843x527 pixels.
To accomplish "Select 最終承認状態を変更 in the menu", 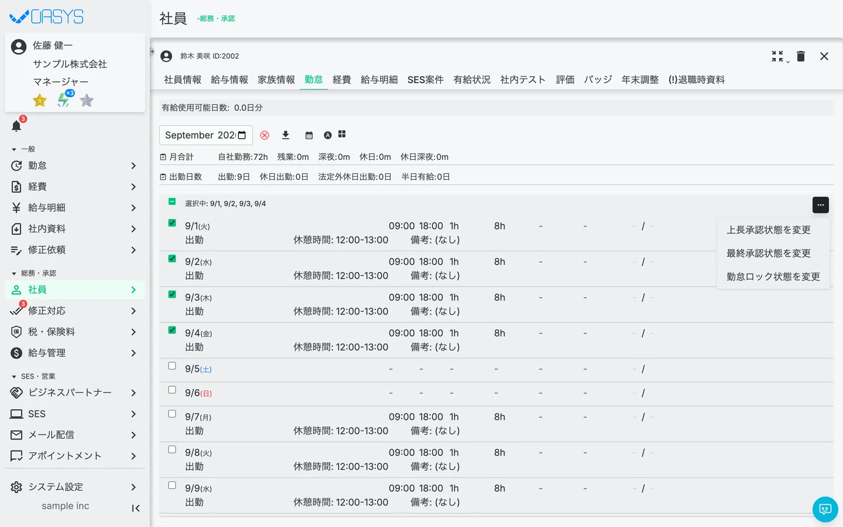I will coord(773,254).
